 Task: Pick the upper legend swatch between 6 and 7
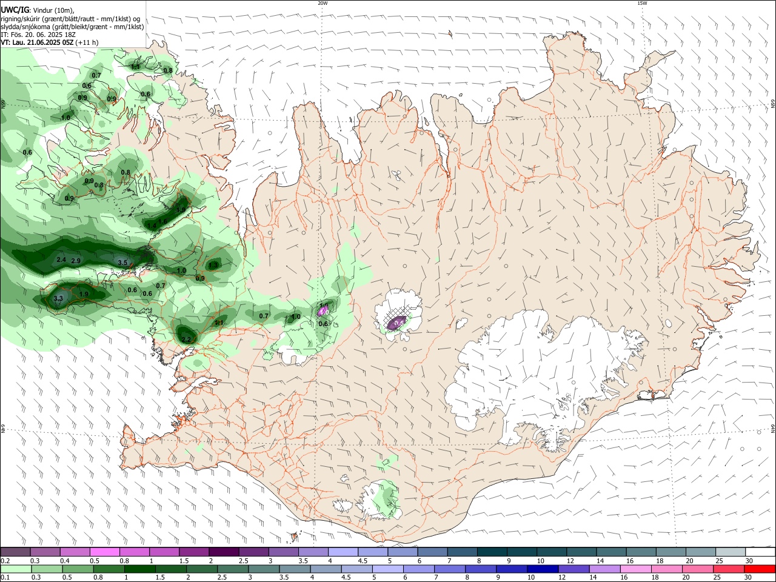pos(432,552)
